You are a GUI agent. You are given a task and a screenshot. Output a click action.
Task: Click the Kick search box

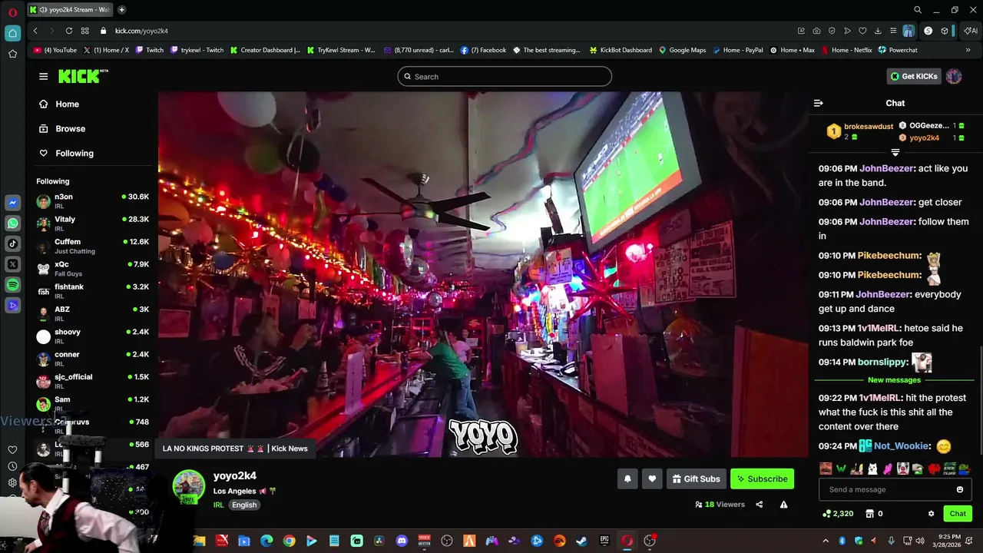[x=505, y=76]
